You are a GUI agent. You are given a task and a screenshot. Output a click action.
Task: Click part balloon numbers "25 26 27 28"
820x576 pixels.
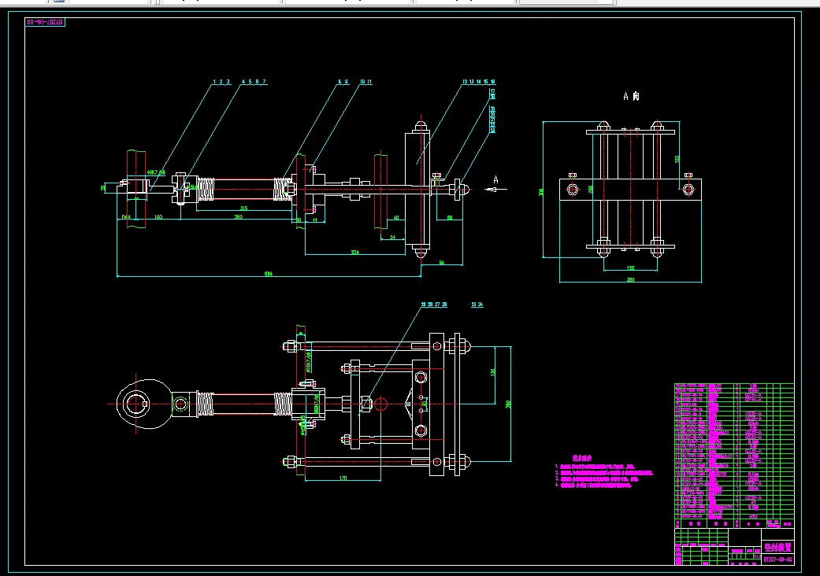(434, 305)
